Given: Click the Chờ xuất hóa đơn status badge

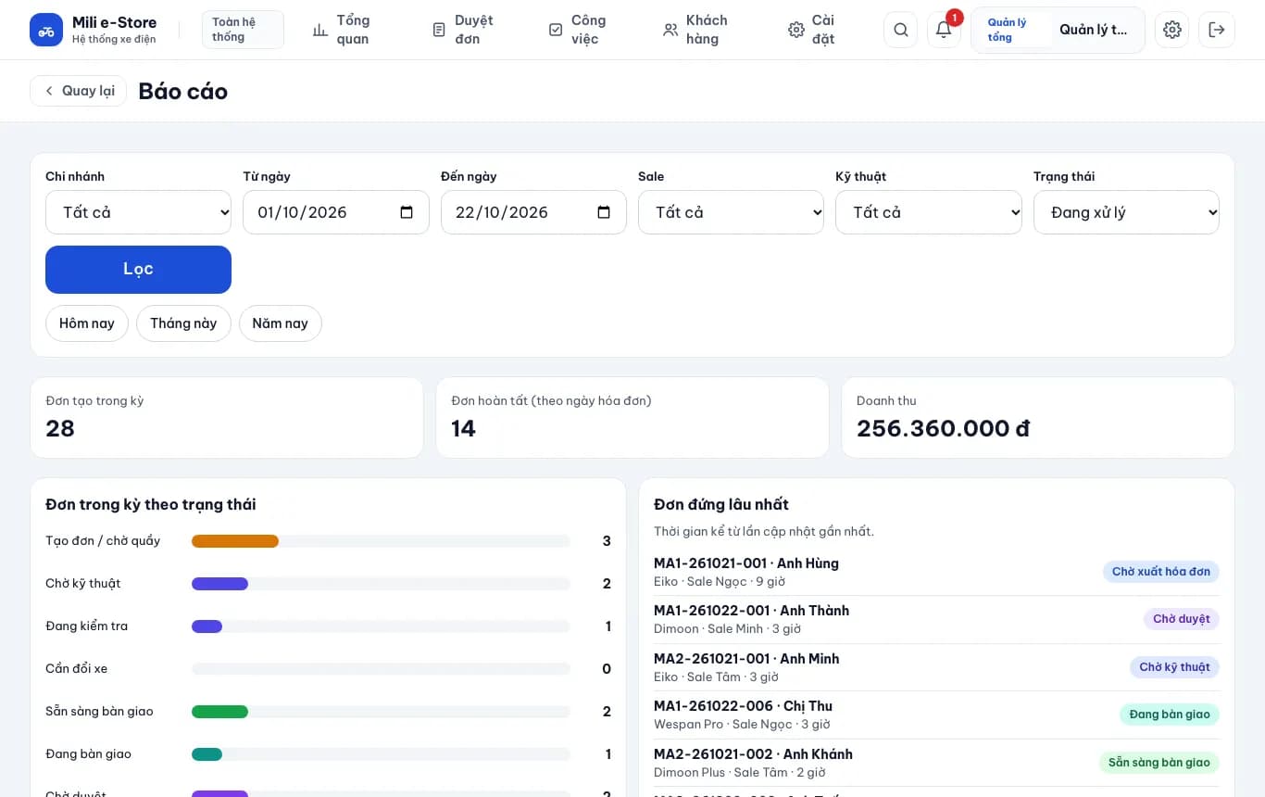Looking at the screenshot, I should point(1161,572).
